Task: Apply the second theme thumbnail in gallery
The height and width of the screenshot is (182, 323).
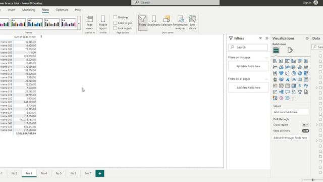Action: (18, 23)
